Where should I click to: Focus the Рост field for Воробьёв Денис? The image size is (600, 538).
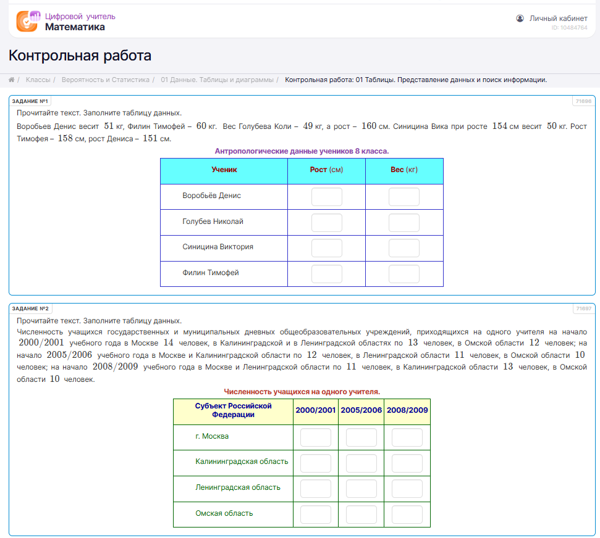tap(326, 197)
